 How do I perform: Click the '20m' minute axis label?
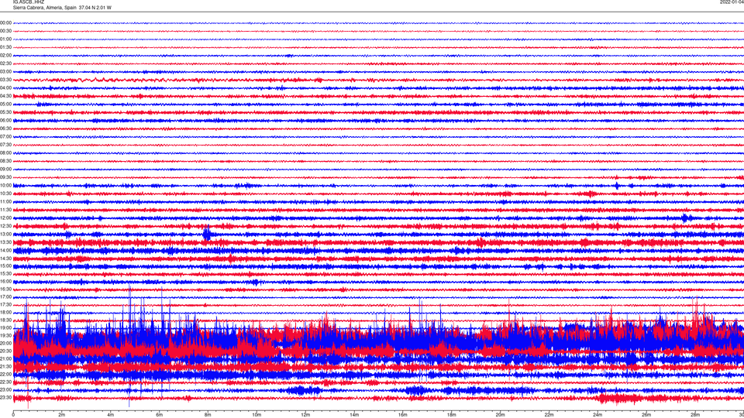[x=500, y=415]
